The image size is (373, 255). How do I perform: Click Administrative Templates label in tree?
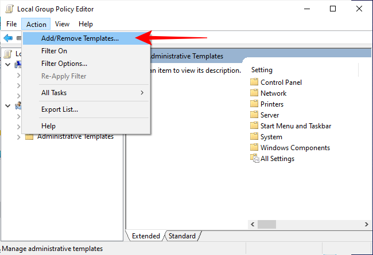click(75, 137)
